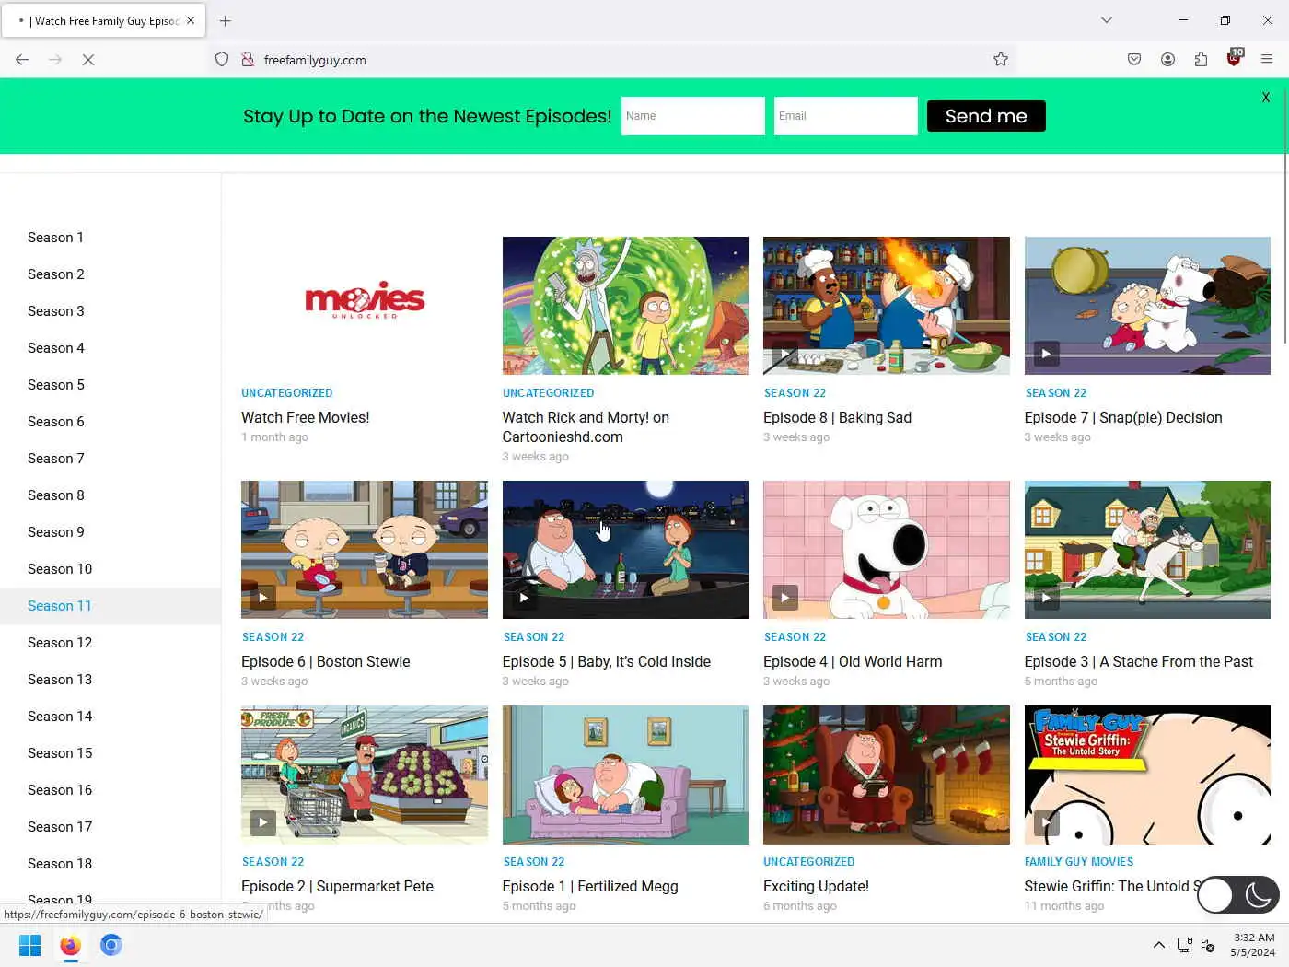Screen dimensions: 1289x967
Task: Select Season 2 in sidebar
Action: click(x=56, y=274)
